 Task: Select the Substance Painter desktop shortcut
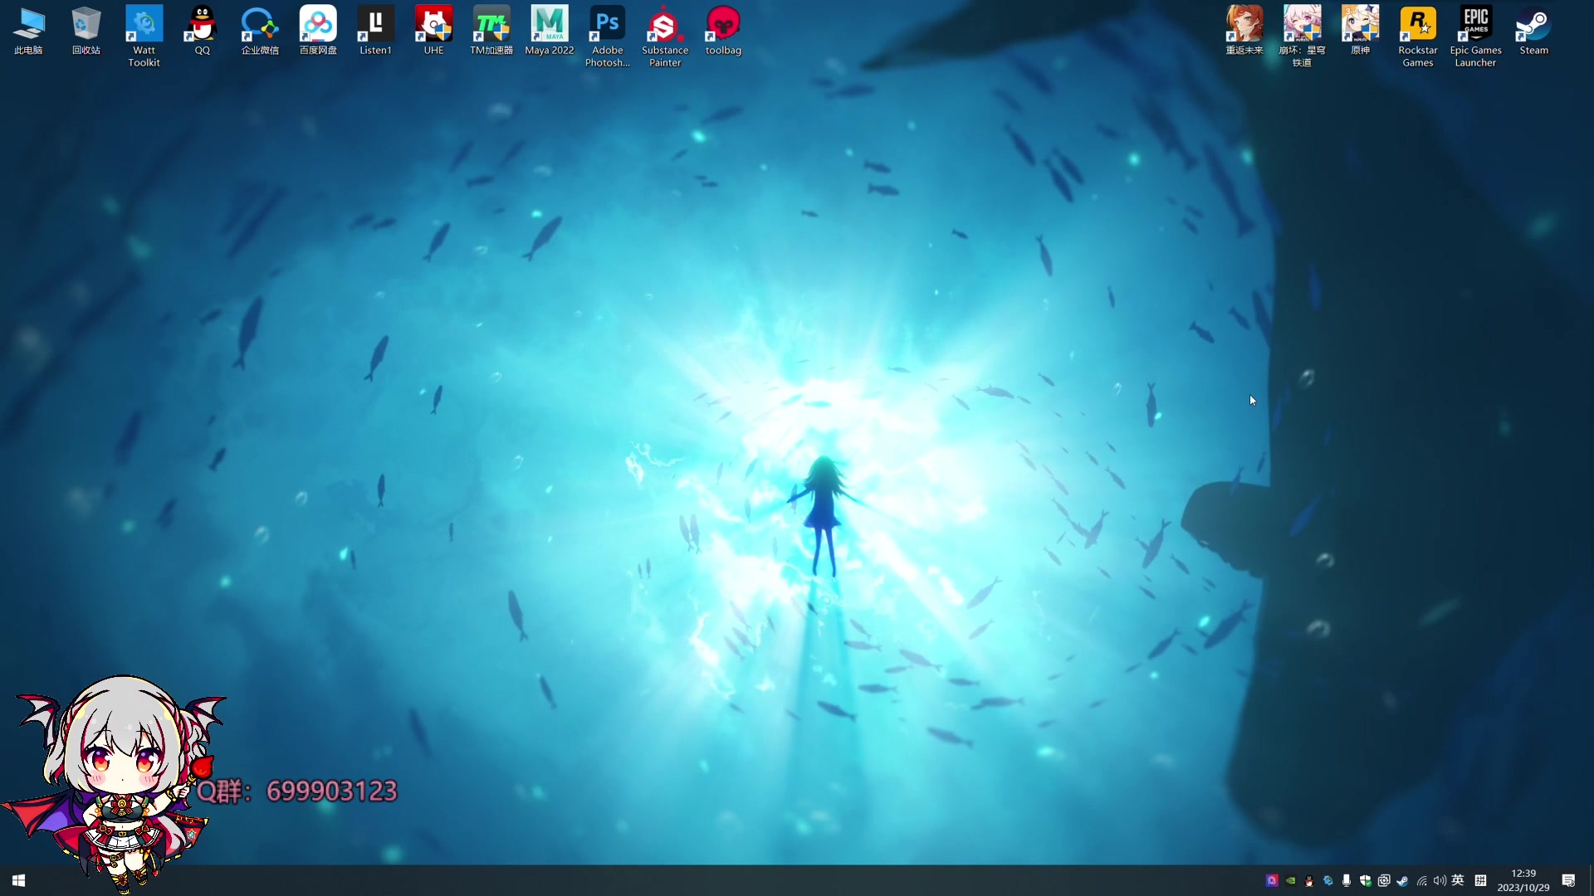pyautogui.click(x=665, y=37)
